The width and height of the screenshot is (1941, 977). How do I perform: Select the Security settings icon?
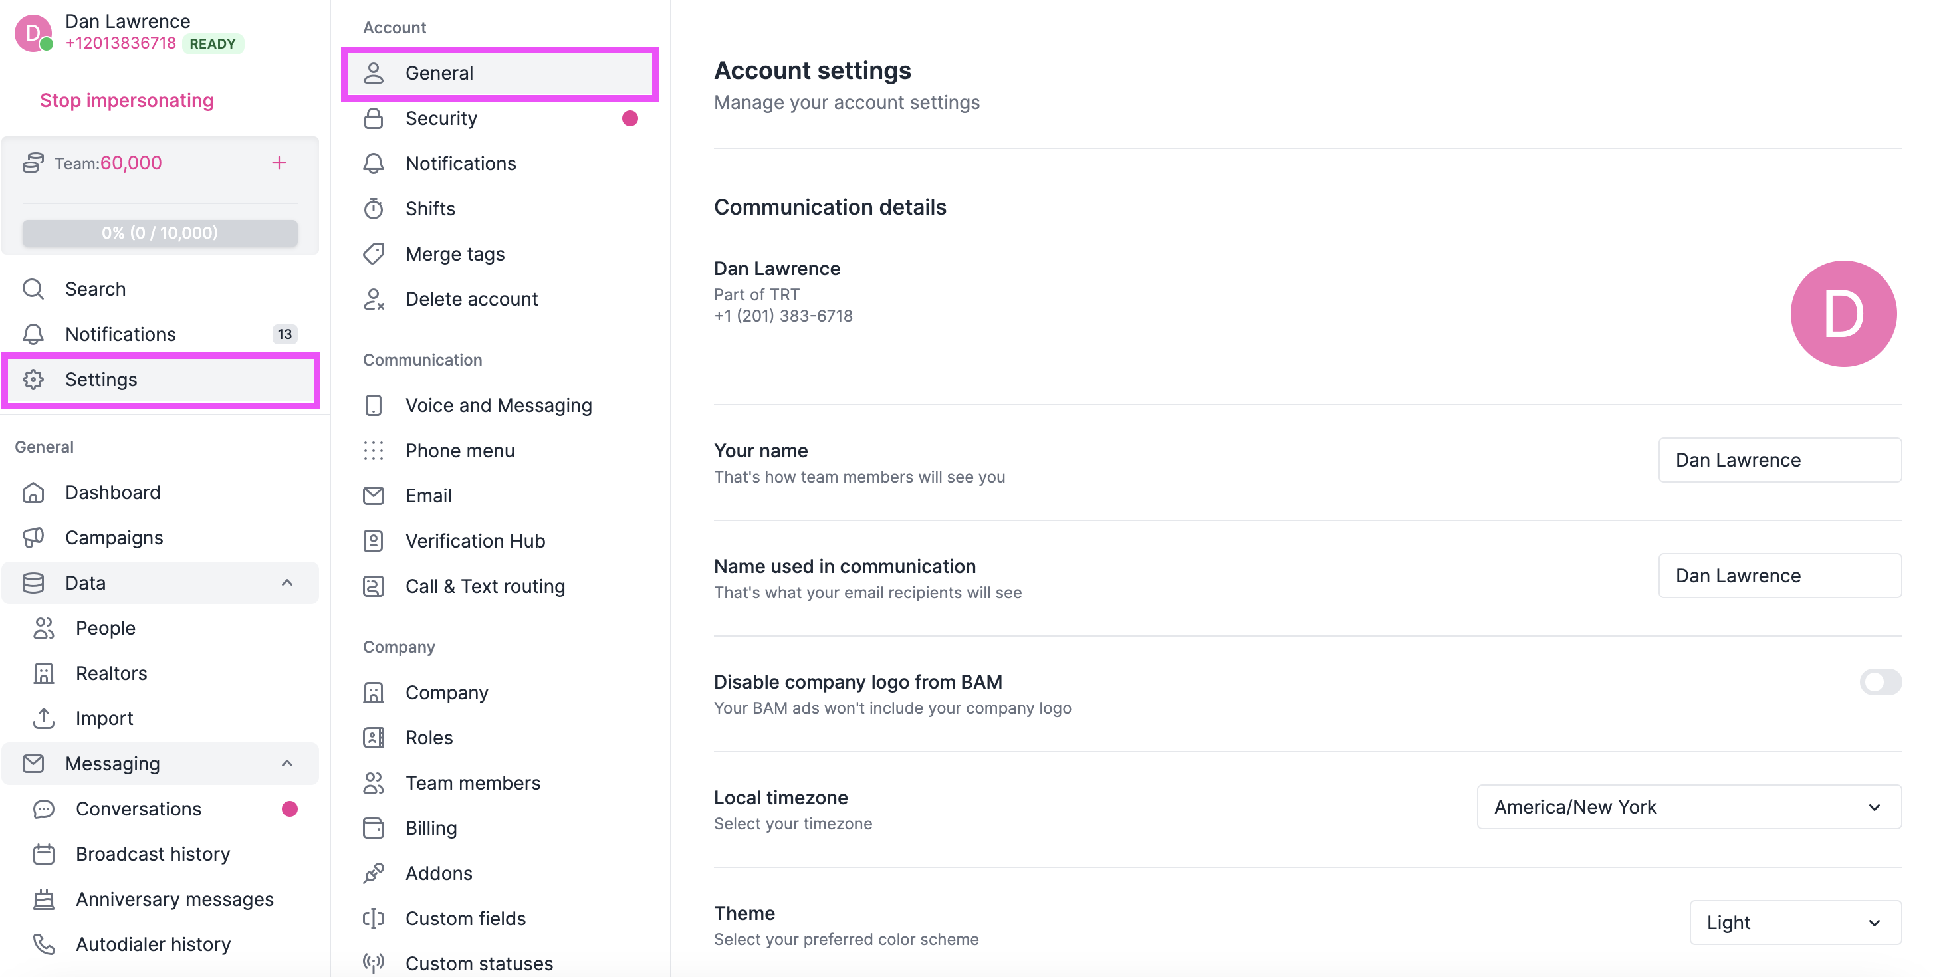pos(374,118)
